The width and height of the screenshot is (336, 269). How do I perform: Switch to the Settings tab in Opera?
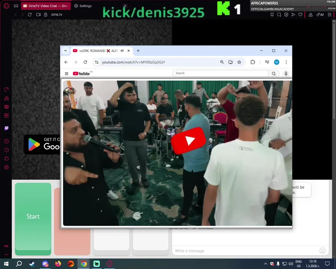point(83,6)
